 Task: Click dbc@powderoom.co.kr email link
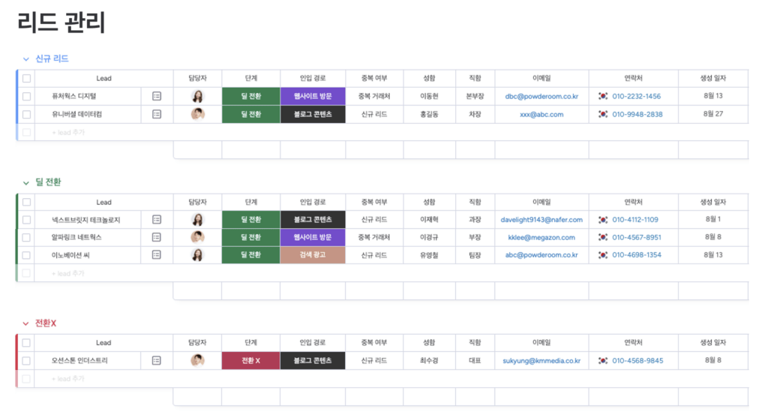click(x=541, y=97)
